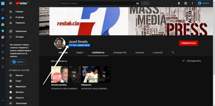The width and height of the screenshot is (215, 106).
Task: Open Telegram in browser sidebar
Action: [3, 31]
